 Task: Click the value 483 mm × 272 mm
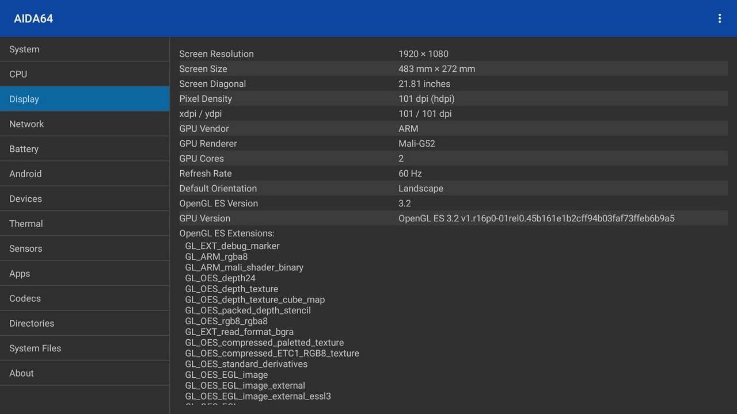tap(436, 69)
